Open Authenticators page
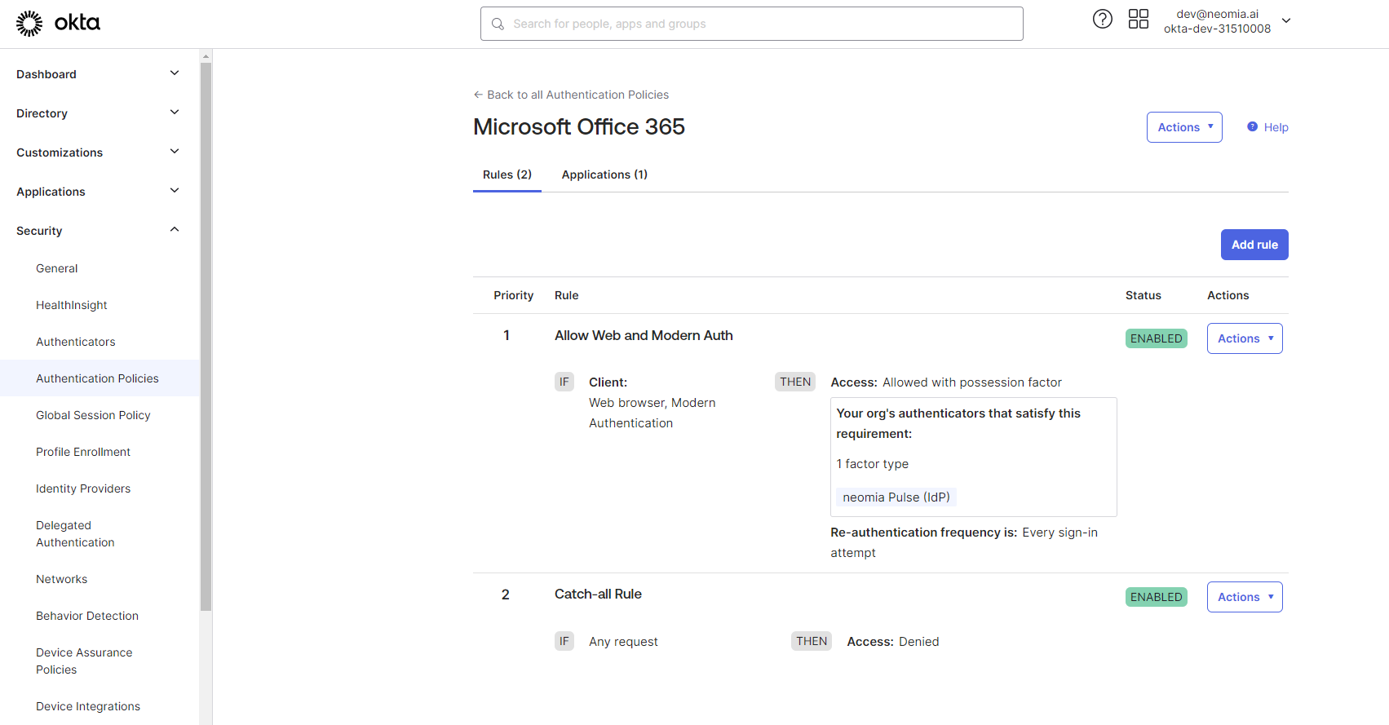The image size is (1389, 725). click(x=76, y=342)
